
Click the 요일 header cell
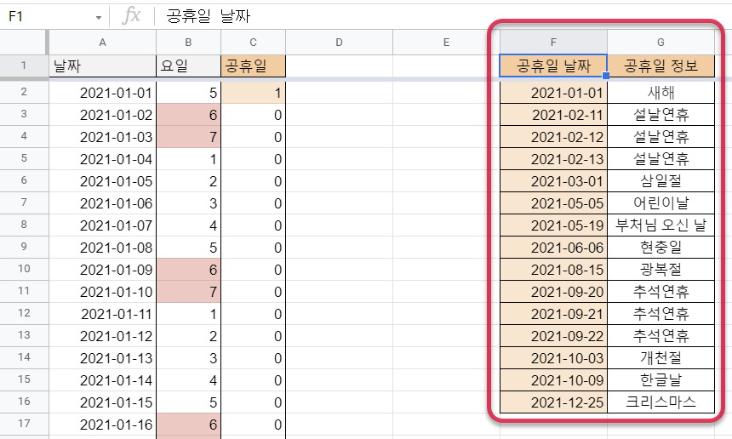pos(188,66)
